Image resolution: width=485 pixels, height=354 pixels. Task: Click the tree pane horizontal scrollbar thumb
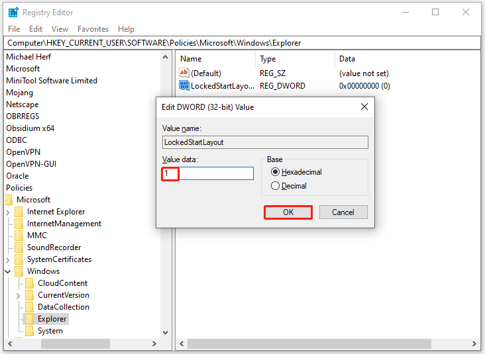point(76,343)
